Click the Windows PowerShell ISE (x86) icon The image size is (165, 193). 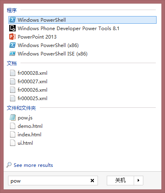click(12, 53)
